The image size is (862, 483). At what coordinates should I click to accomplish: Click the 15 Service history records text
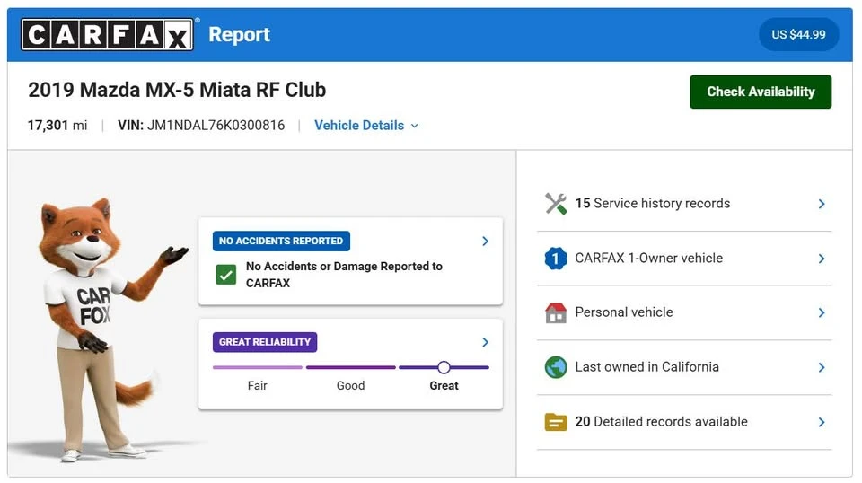[x=653, y=203]
